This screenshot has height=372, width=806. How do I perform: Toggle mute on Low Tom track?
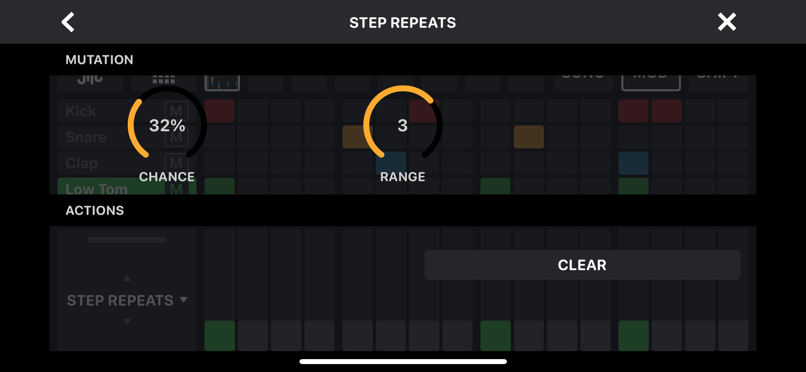click(176, 188)
